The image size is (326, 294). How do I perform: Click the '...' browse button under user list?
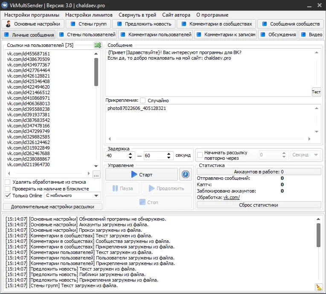pos(96,175)
